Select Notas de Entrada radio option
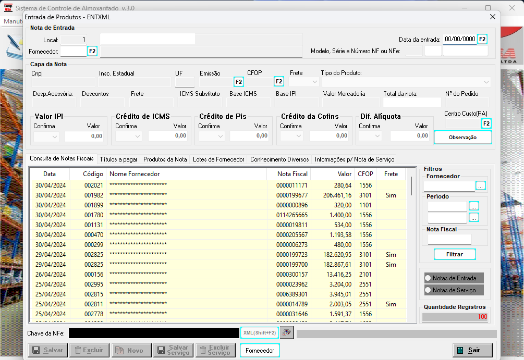The image size is (524, 360). 454,278
